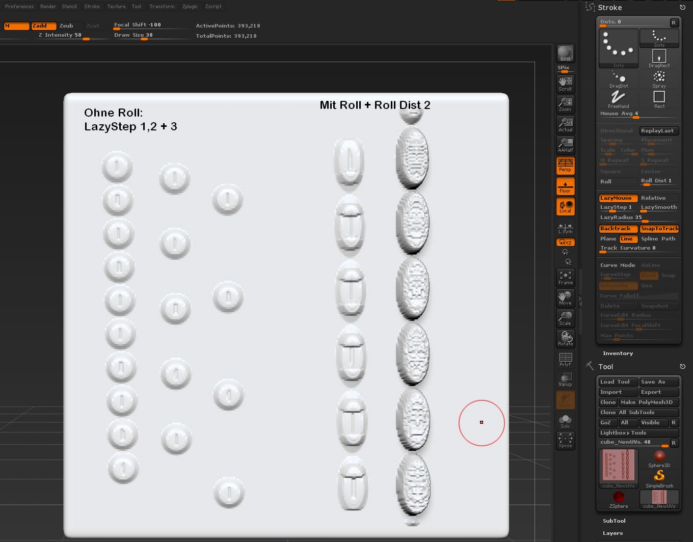Toggle Persp perspective mode
The image size is (693, 542).
pyautogui.click(x=565, y=165)
